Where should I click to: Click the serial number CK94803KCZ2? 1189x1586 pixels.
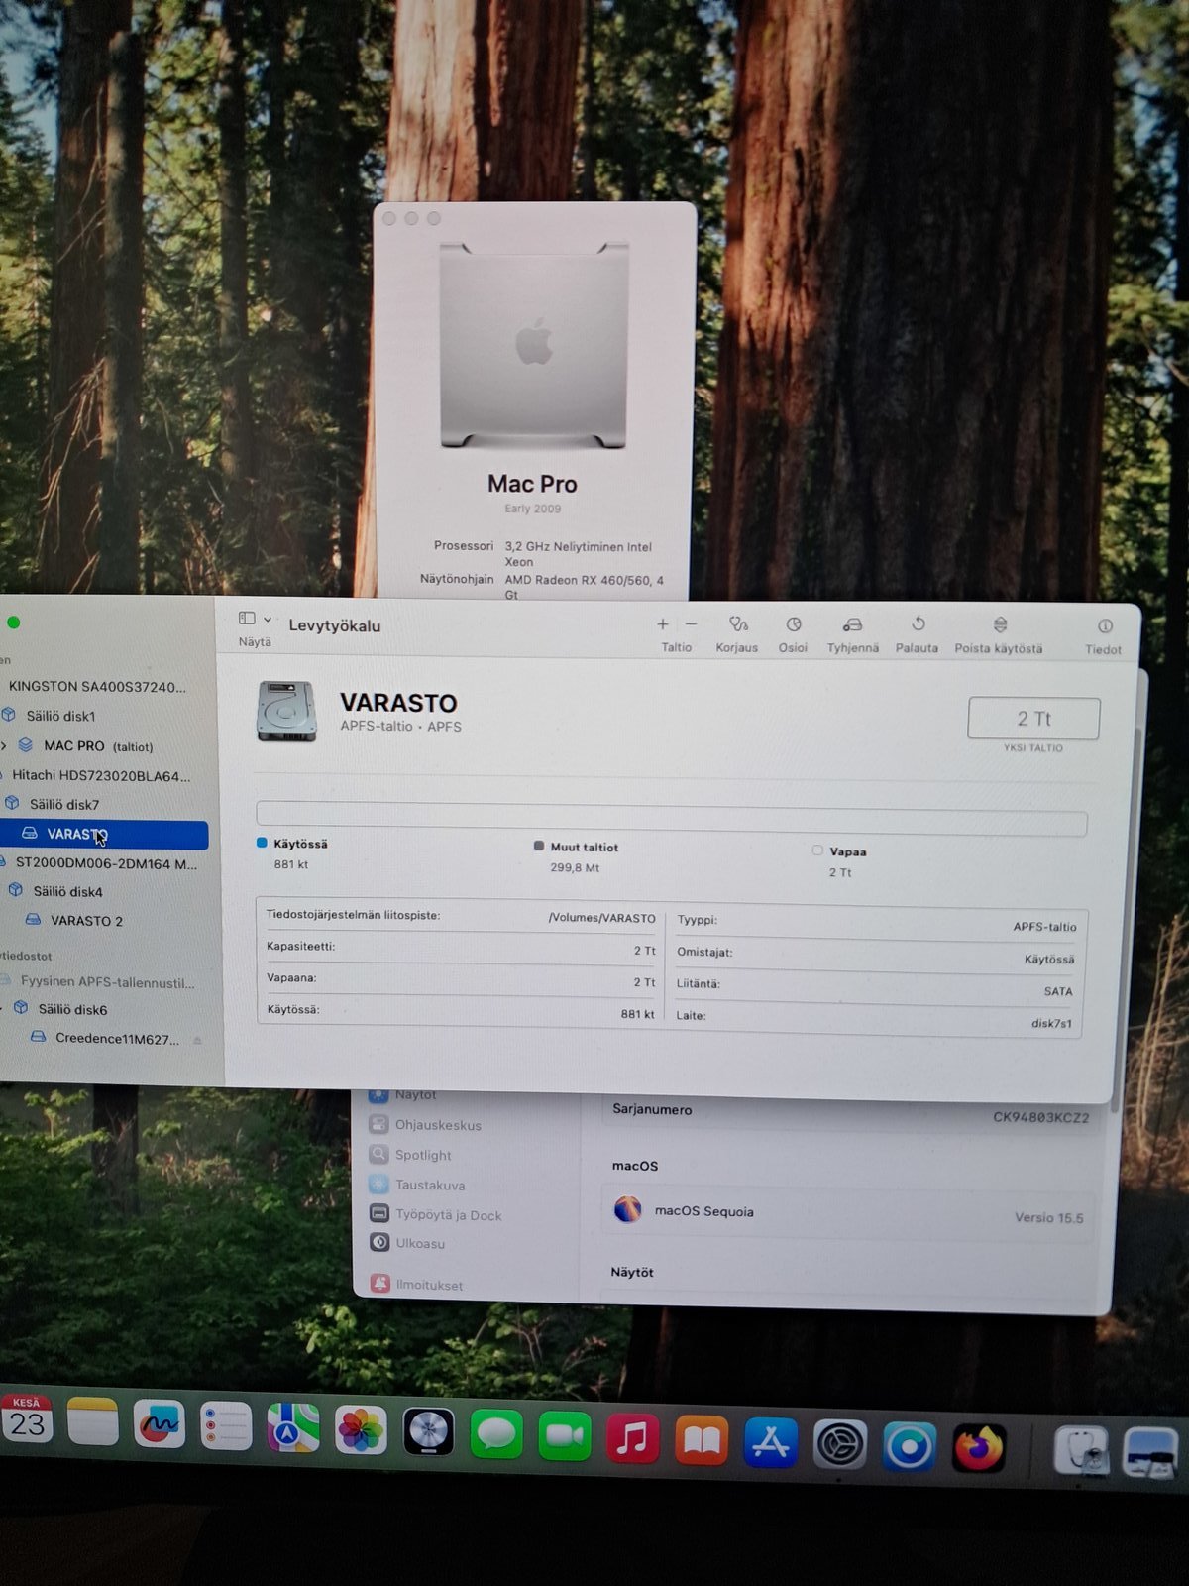click(x=1040, y=1117)
